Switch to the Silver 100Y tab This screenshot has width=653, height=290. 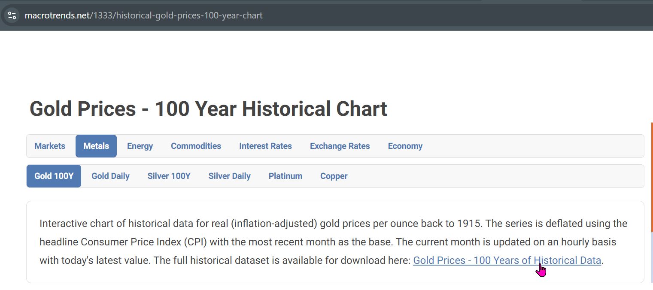pos(169,176)
